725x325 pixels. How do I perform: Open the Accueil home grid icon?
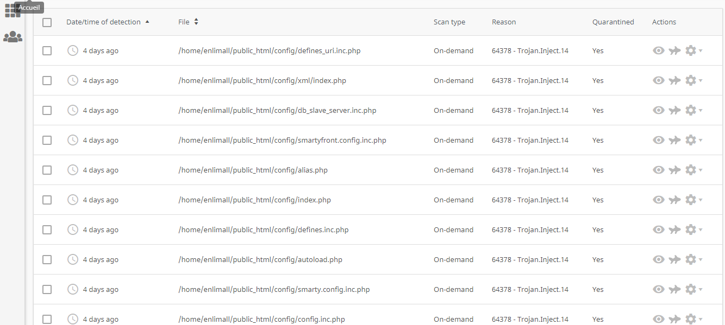[x=12, y=10]
